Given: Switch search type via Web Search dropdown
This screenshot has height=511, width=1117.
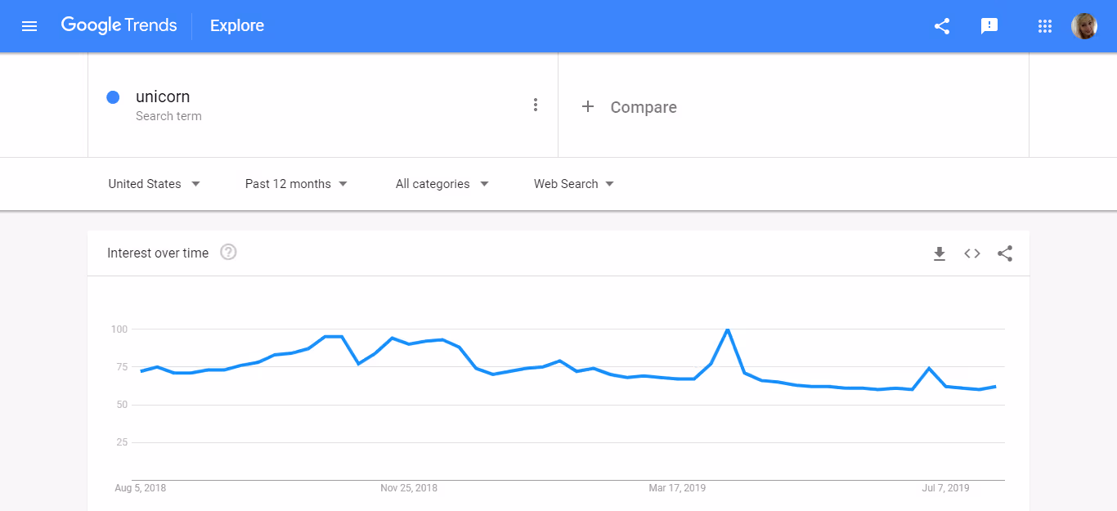Looking at the screenshot, I should coord(572,183).
